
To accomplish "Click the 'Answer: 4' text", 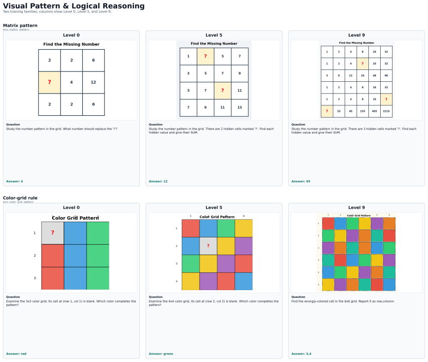I will coord(14,181).
